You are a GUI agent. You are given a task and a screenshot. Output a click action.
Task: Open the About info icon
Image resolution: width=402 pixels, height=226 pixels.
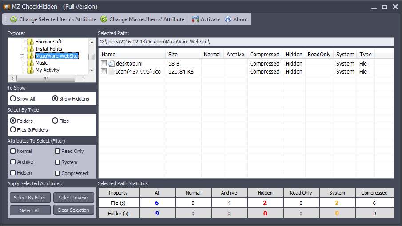[x=228, y=19]
